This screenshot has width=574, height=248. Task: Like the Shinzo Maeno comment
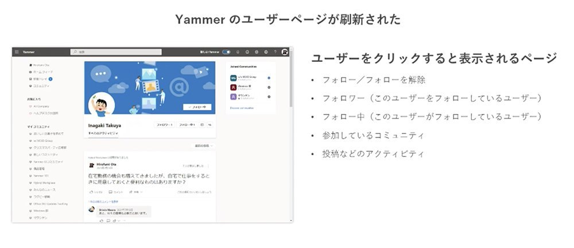coord(102,221)
